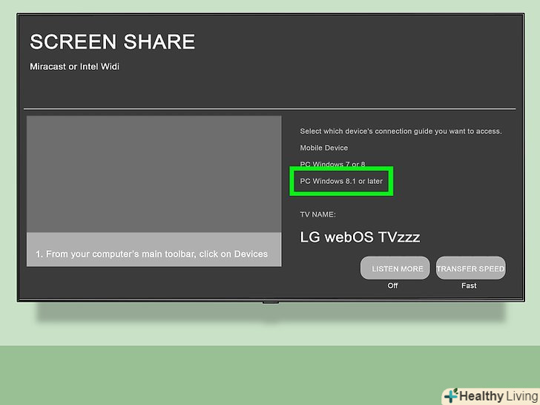540x405 pixels.
Task: Click the connection guide preview image
Action: [x=154, y=174]
